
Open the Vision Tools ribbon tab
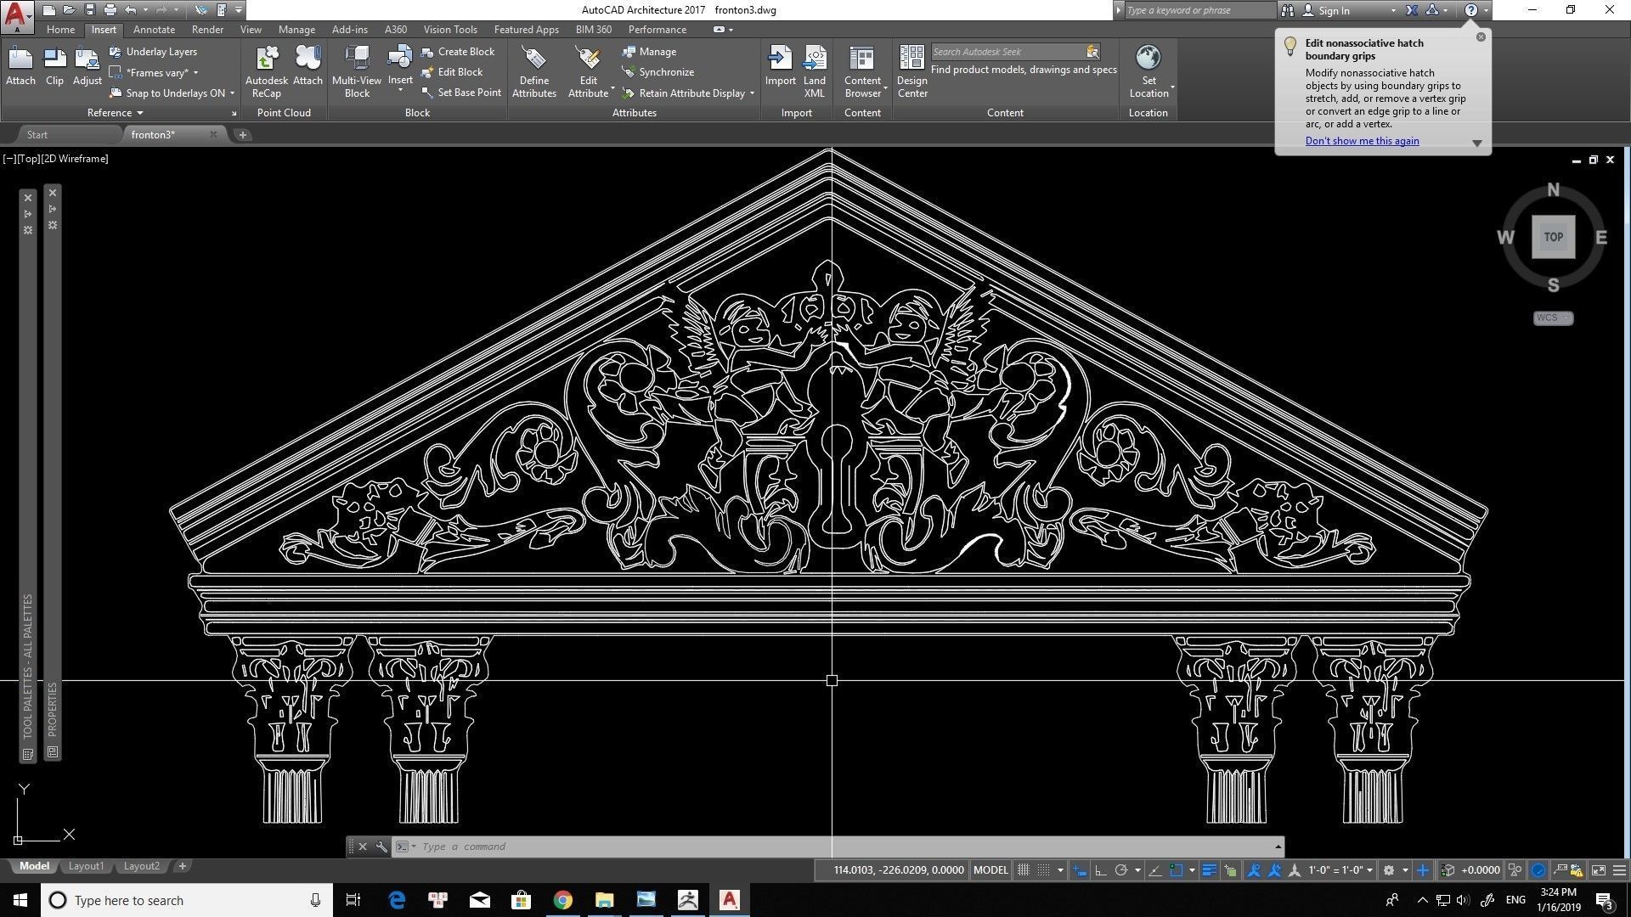click(x=450, y=30)
